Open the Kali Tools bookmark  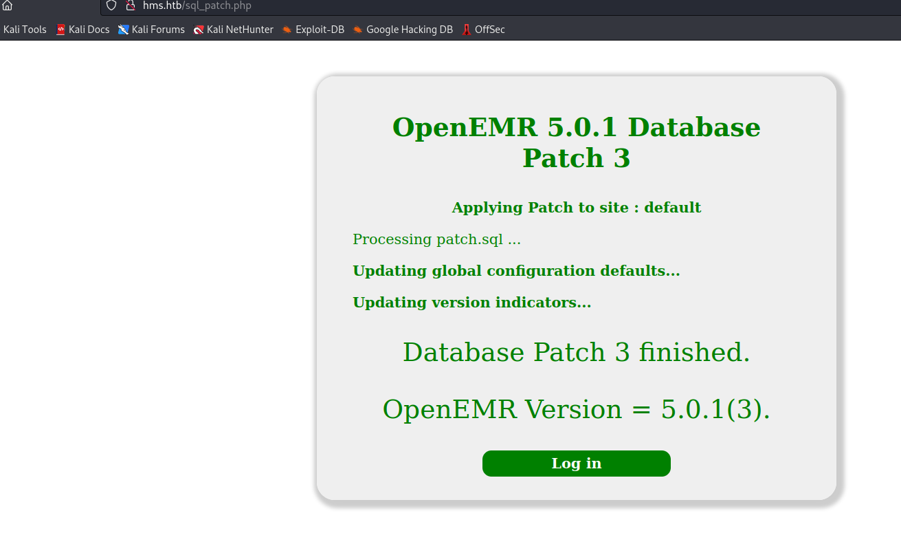(25, 30)
